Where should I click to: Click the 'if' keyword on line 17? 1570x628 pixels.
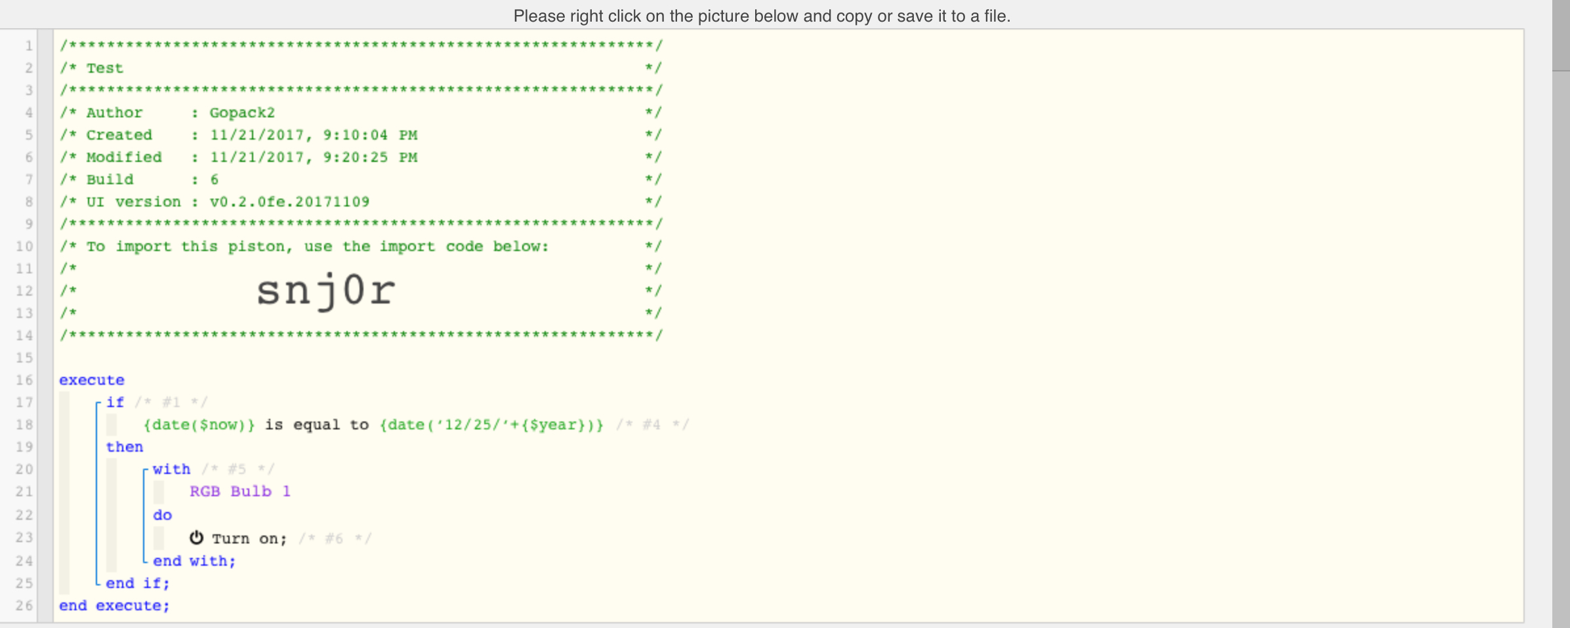[115, 402]
